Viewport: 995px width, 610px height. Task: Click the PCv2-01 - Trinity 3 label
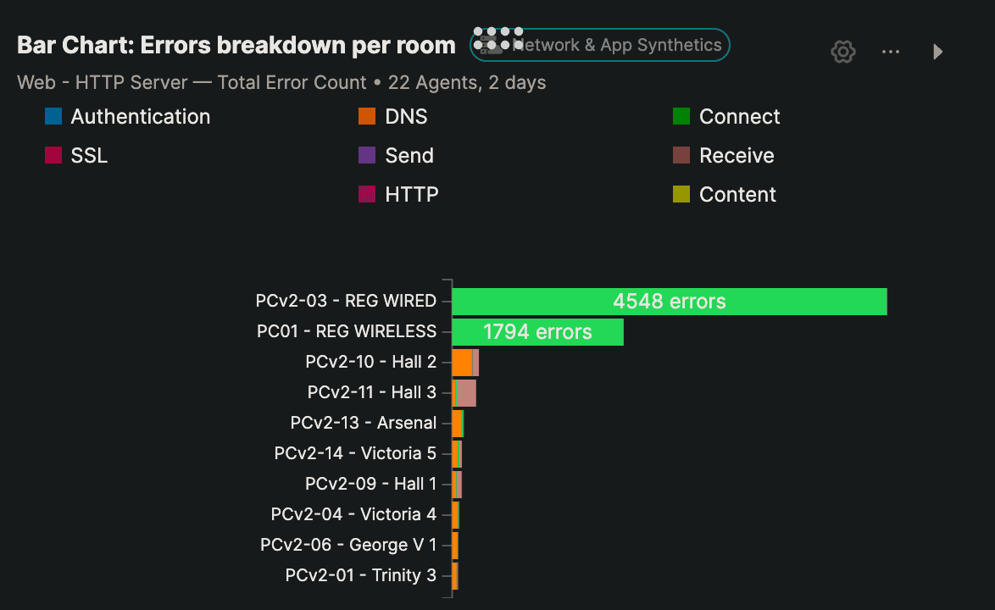tap(360, 575)
